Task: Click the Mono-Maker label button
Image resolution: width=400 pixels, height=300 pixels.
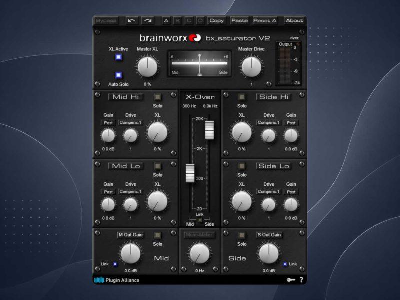Action: coord(199,235)
